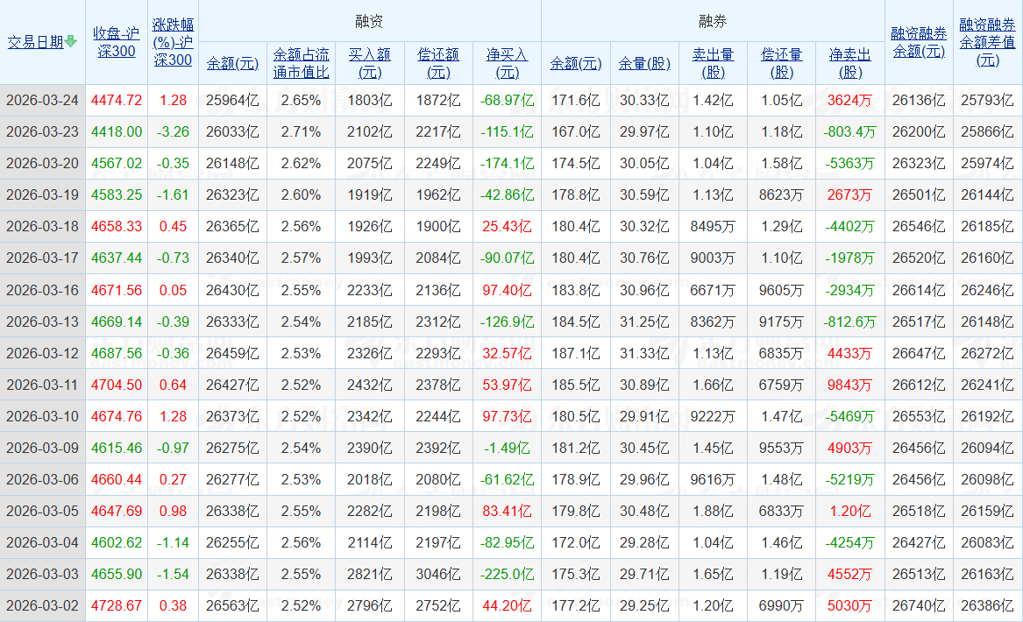
Task: Select date cell 2026-03-04
Action: click(x=42, y=542)
